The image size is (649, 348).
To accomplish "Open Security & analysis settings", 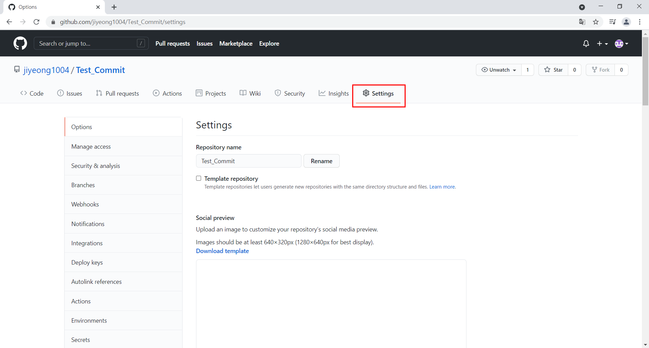I will (123, 166).
